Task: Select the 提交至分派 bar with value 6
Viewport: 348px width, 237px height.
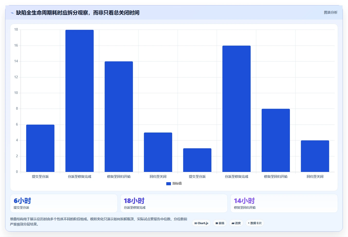Action: [40, 148]
